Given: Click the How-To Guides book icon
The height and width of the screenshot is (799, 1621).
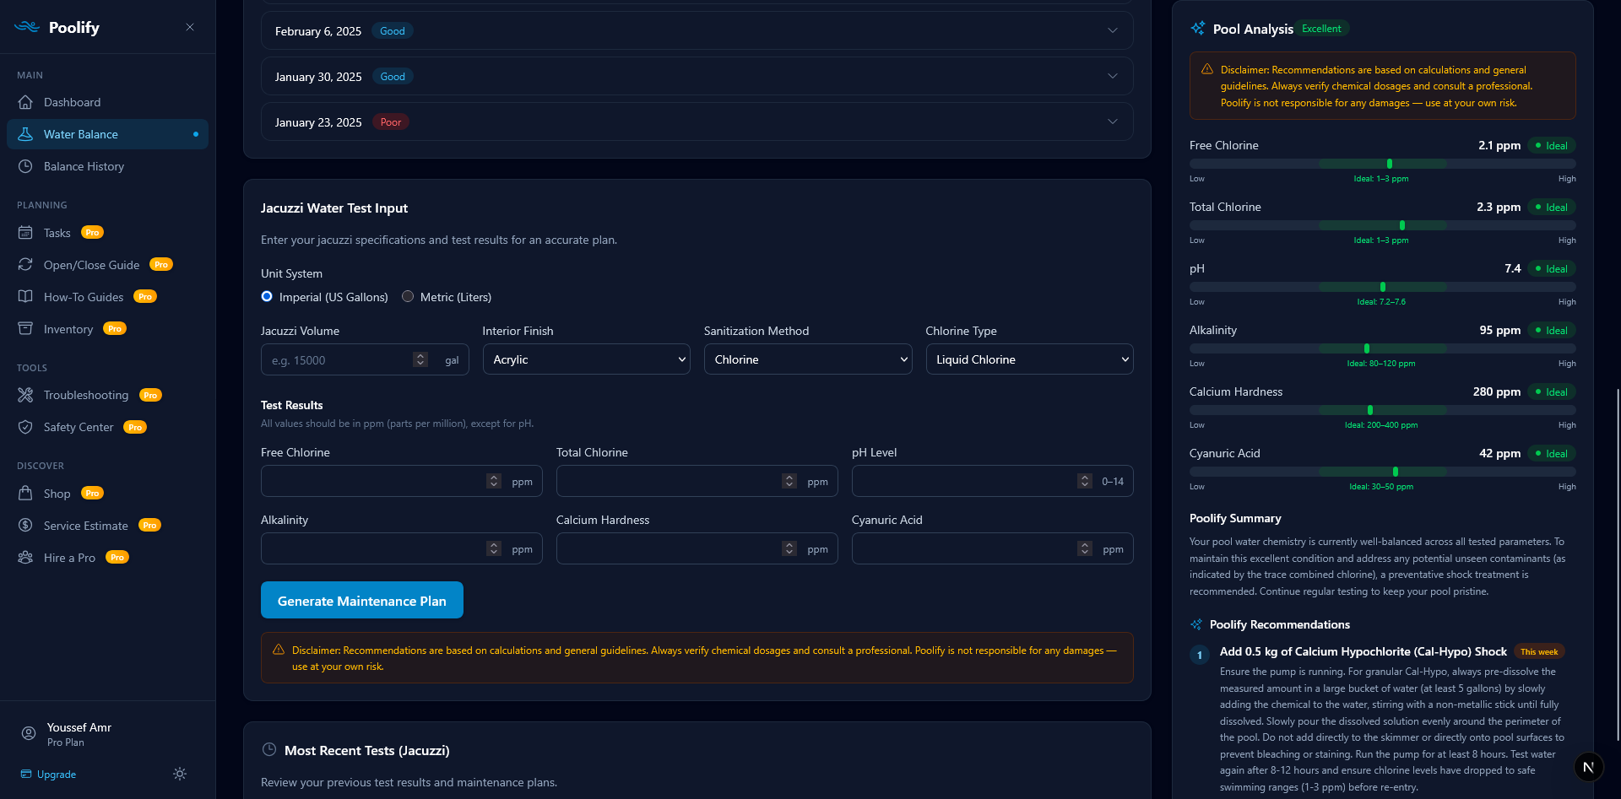Looking at the screenshot, I should pos(25,297).
